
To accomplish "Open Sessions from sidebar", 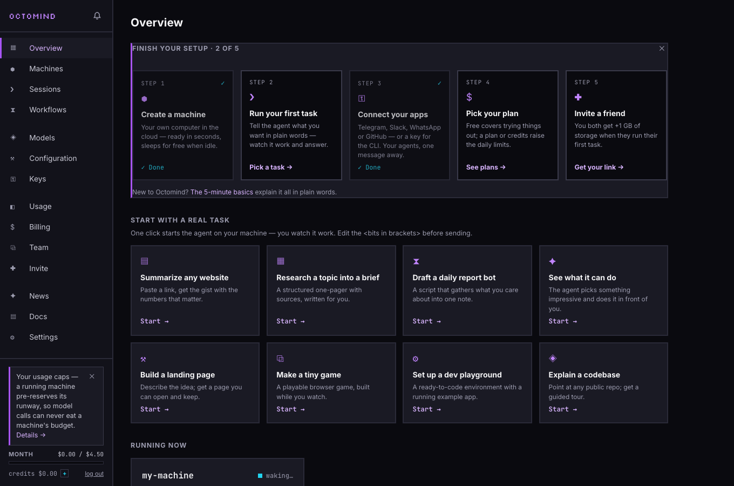I will [x=57, y=89].
